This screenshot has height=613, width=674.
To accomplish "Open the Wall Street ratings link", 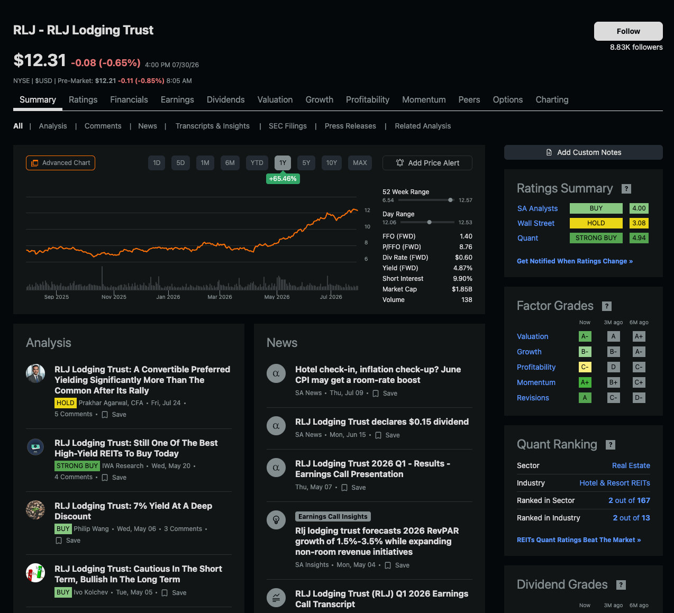I will pyautogui.click(x=536, y=223).
